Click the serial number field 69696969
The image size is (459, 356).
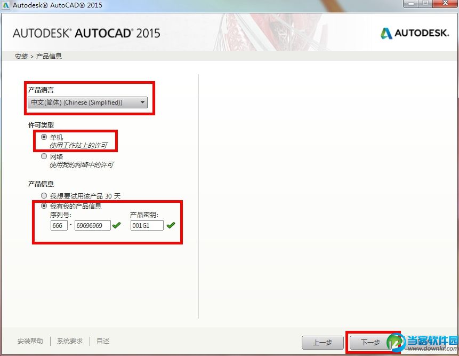click(x=93, y=225)
